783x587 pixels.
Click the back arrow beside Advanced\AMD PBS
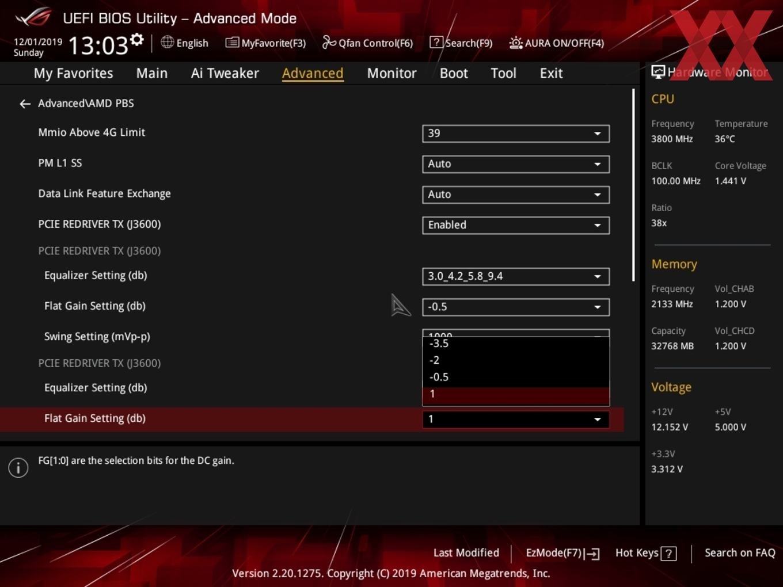(25, 104)
